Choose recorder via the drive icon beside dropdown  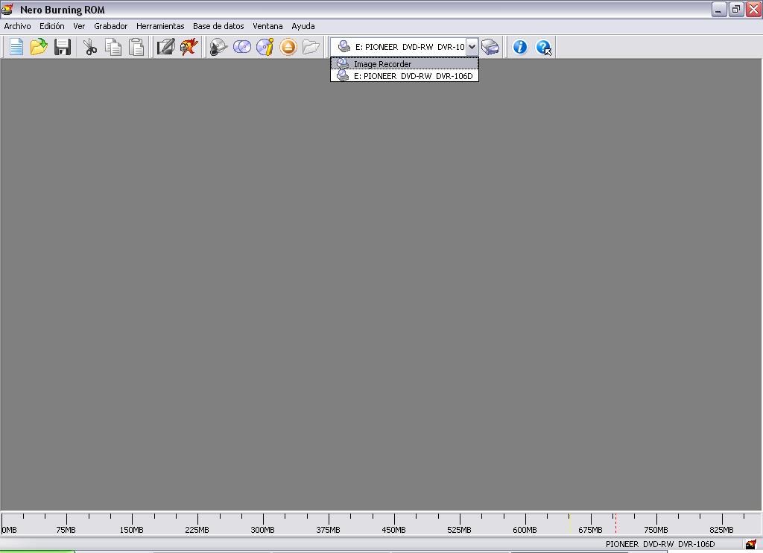pyautogui.click(x=490, y=47)
